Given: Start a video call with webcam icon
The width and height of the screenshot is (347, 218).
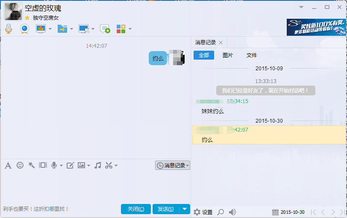Looking at the screenshot, I should coord(25,29).
